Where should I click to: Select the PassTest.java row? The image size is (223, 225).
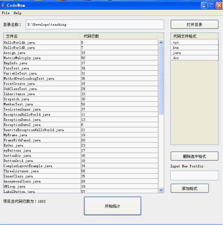point(81,68)
